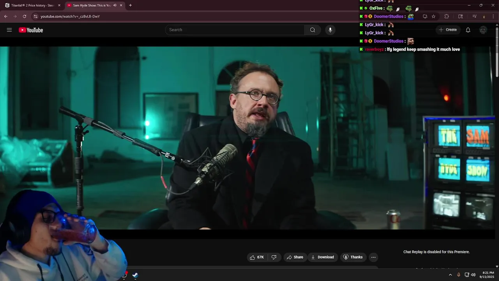This screenshot has width=499, height=281.
Task: Send a Thanks to the creator
Action: [x=353, y=257]
